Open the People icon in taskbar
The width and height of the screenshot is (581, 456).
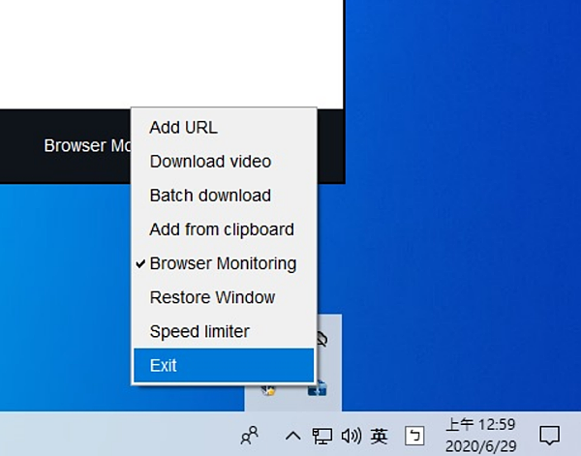(x=250, y=436)
